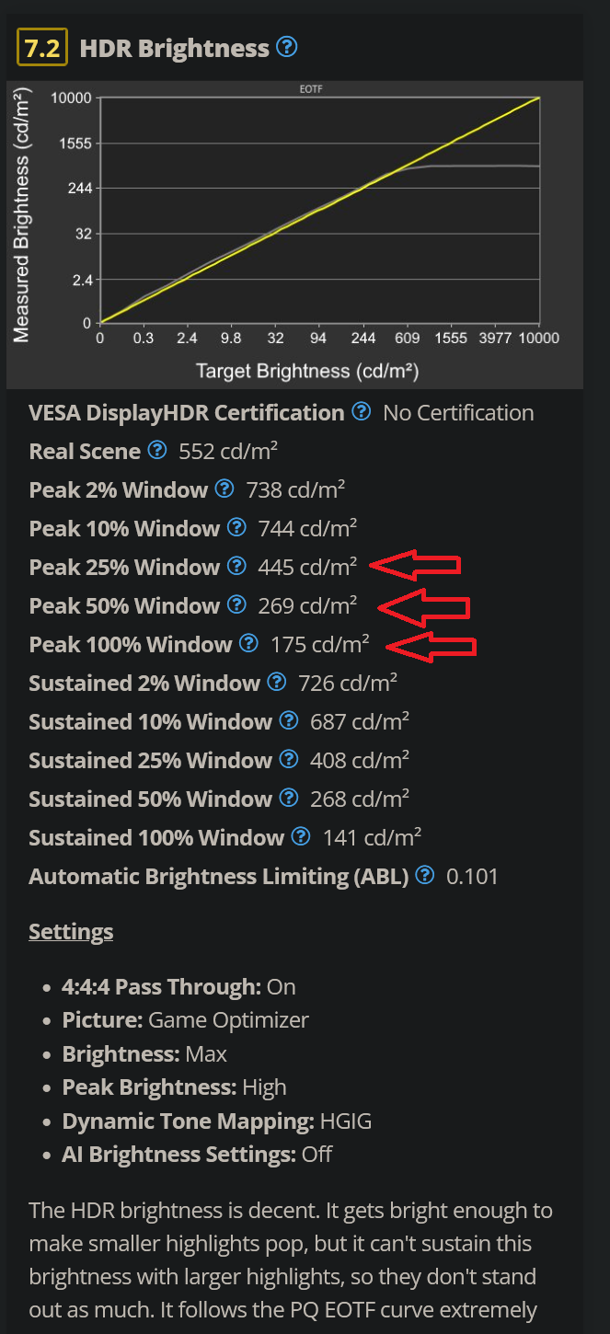The image size is (610, 1334).
Task: Open help for Sustained 2% Window
Action: tap(276, 683)
